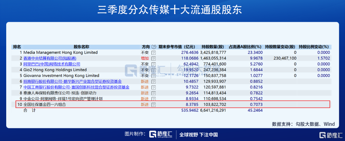
Task: Sort by 持股数量变动(股) column header
Action: pyautogui.click(x=280, y=47)
